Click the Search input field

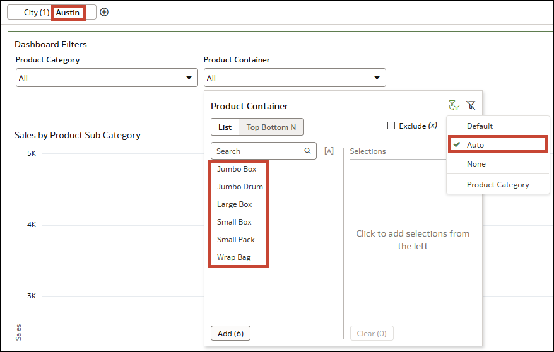(257, 151)
